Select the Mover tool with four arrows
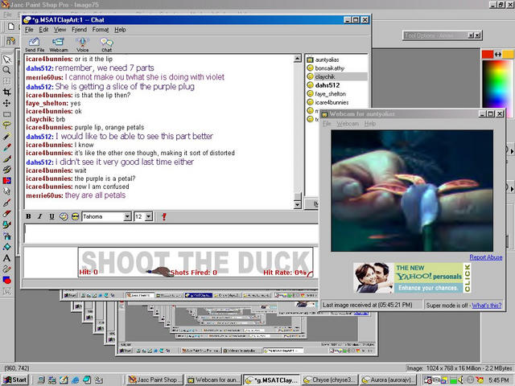The image size is (515, 386). (6, 103)
